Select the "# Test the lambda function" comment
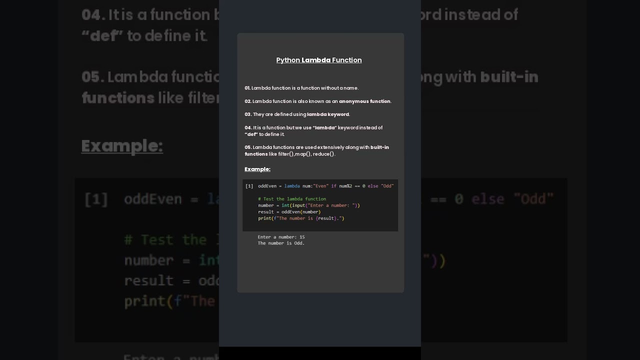This screenshot has height=360, width=640. pos(292,199)
